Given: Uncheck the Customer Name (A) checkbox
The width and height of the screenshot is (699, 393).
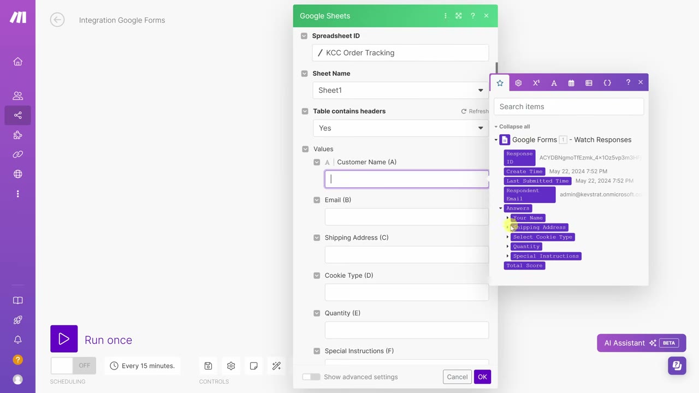Looking at the screenshot, I should coord(317,162).
